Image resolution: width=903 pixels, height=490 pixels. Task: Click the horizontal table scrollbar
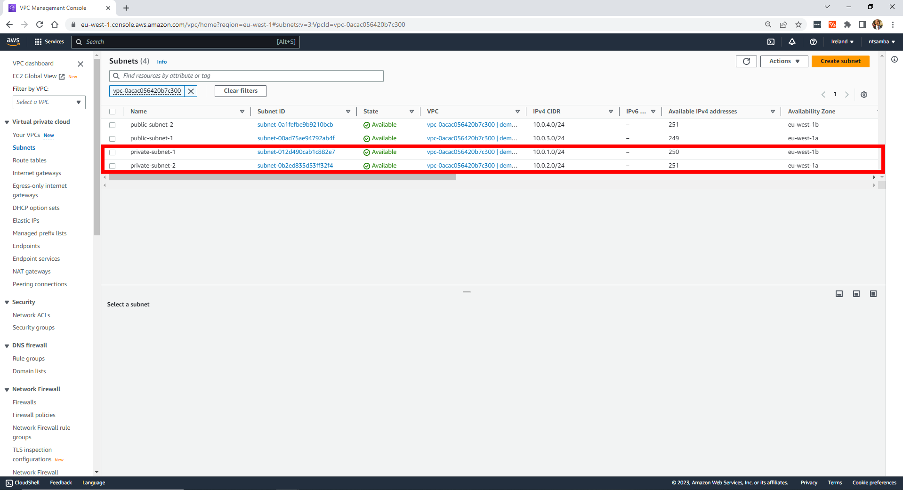tap(282, 177)
